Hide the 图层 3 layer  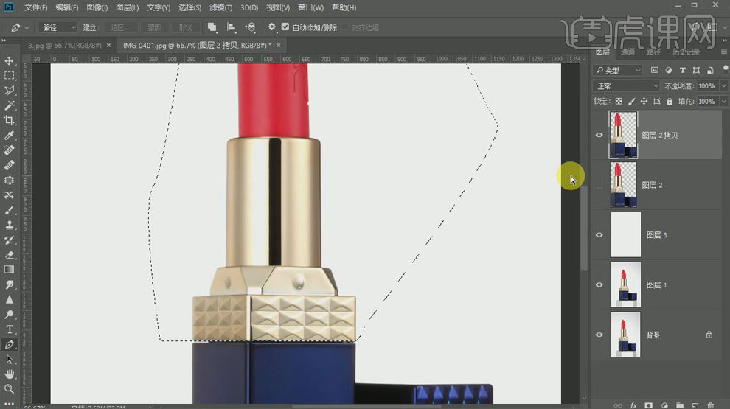(x=599, y=234)
